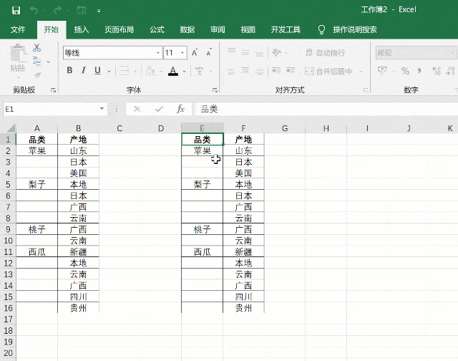458x361 pixels.
Task: Switch to the 页面布局 ribbon tab
Action: [x=120, y=29]
